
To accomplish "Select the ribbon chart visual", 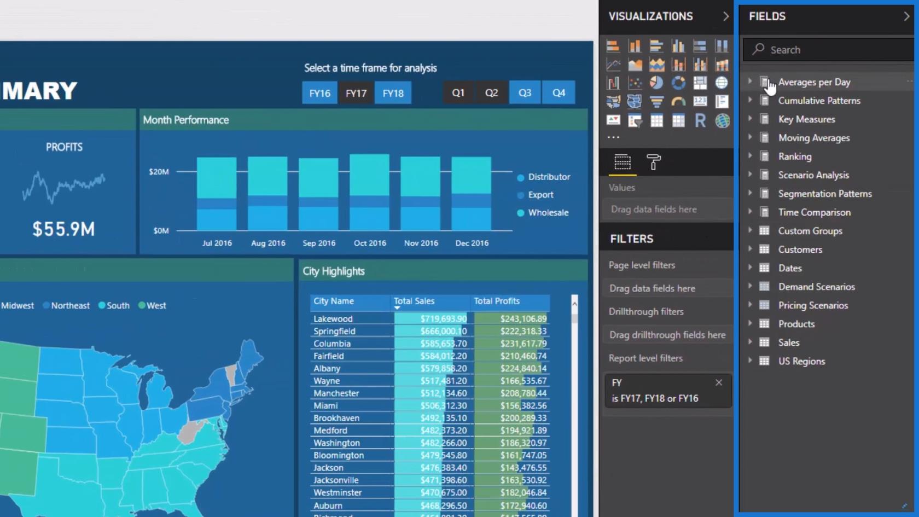I will coord(722,65).
